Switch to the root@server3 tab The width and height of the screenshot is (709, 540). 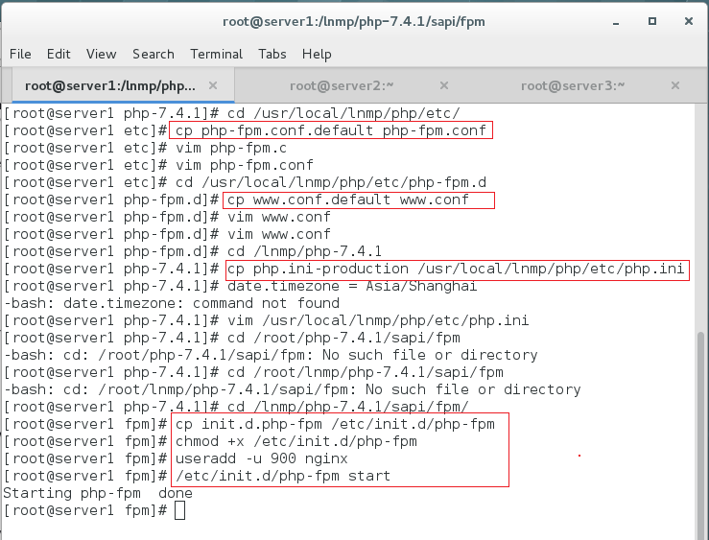tap(573, 85)
